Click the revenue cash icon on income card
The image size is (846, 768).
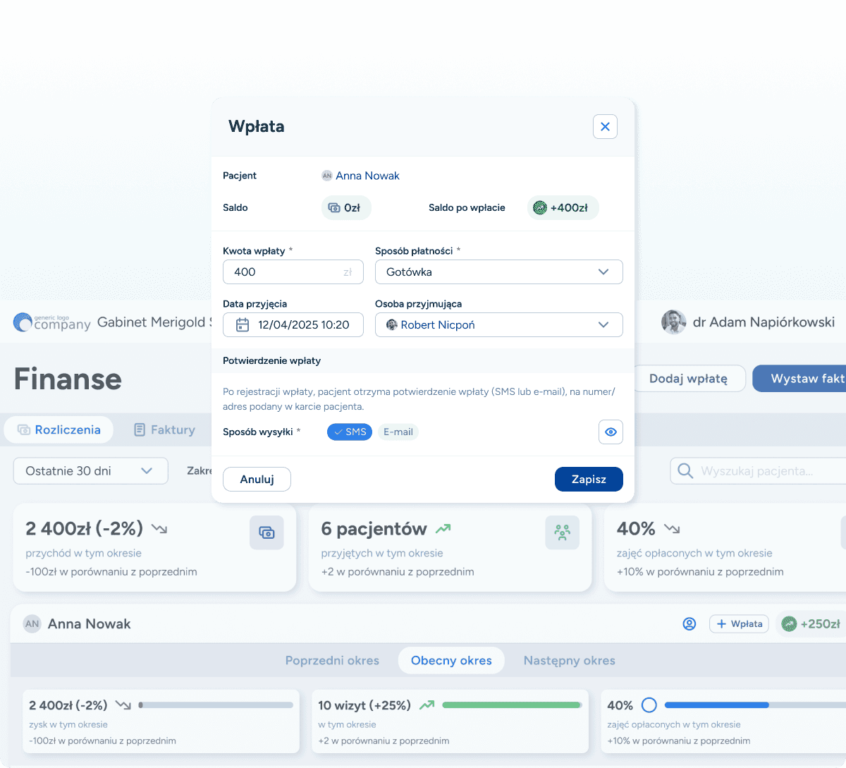click(266, 532)
